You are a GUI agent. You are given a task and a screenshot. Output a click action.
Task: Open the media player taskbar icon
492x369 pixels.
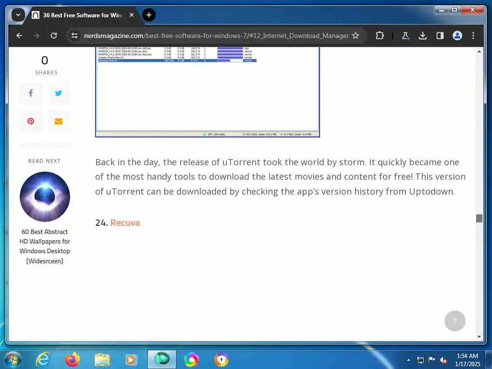point(132,359)
